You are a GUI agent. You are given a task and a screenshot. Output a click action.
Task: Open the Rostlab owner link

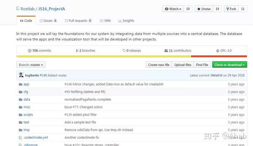click(28, 9)
